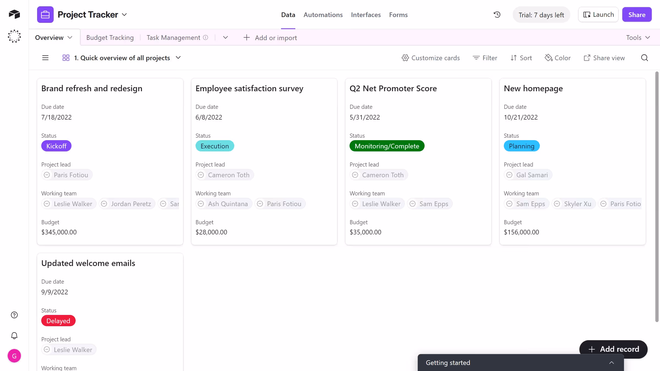Viewport: 660px width, 371px height.
Task: Open Customize cards settings
Action: [x=431, y=58]
